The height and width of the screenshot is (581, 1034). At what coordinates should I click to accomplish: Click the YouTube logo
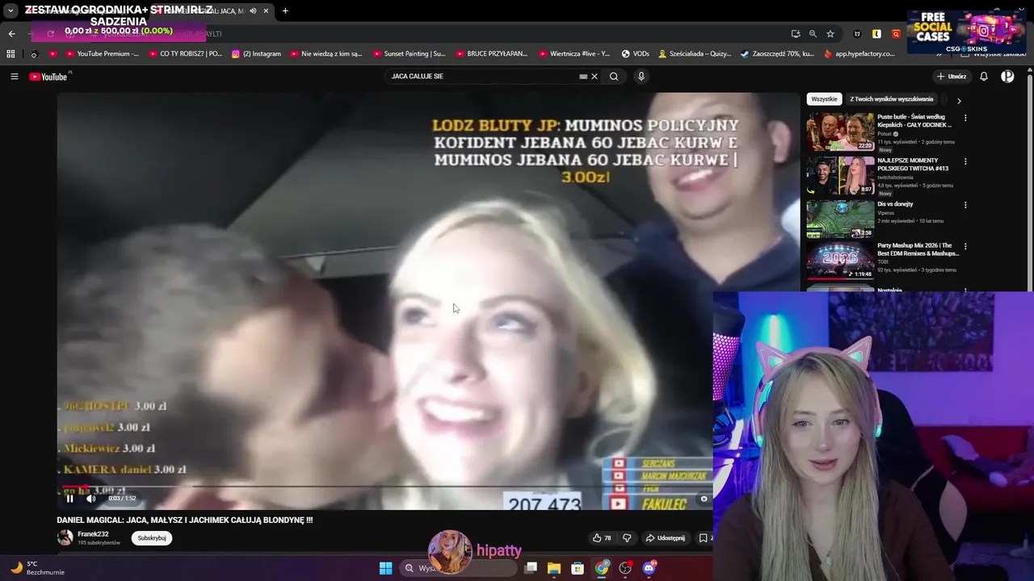[49, 77]
